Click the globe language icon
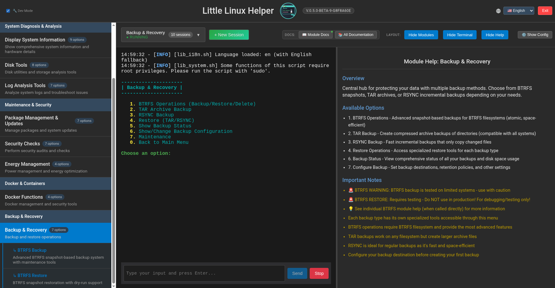555x288 pixels. [498, 11]
